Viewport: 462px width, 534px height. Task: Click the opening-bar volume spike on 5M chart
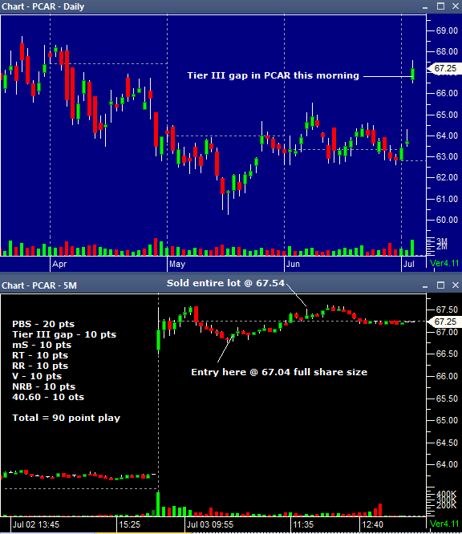pyautogui.click(x=158, y=504)
